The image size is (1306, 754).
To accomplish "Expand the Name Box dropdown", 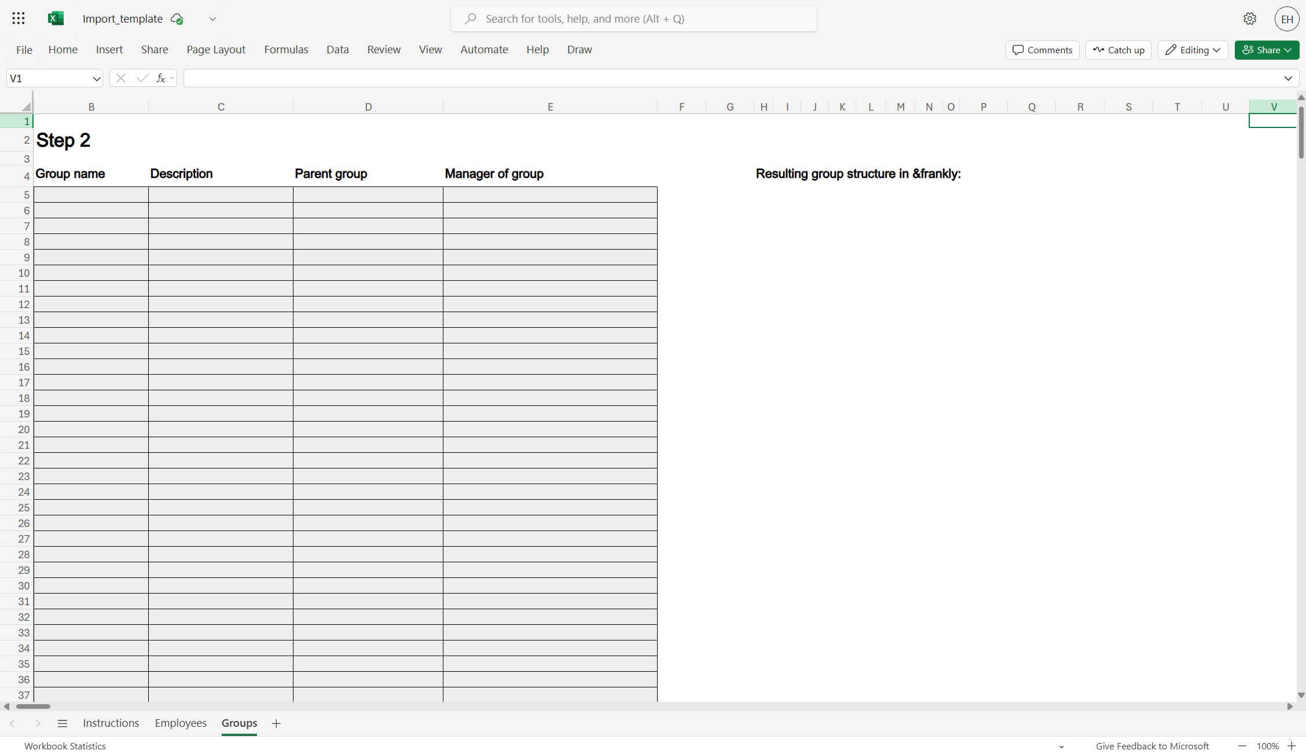I will point(96,79).
